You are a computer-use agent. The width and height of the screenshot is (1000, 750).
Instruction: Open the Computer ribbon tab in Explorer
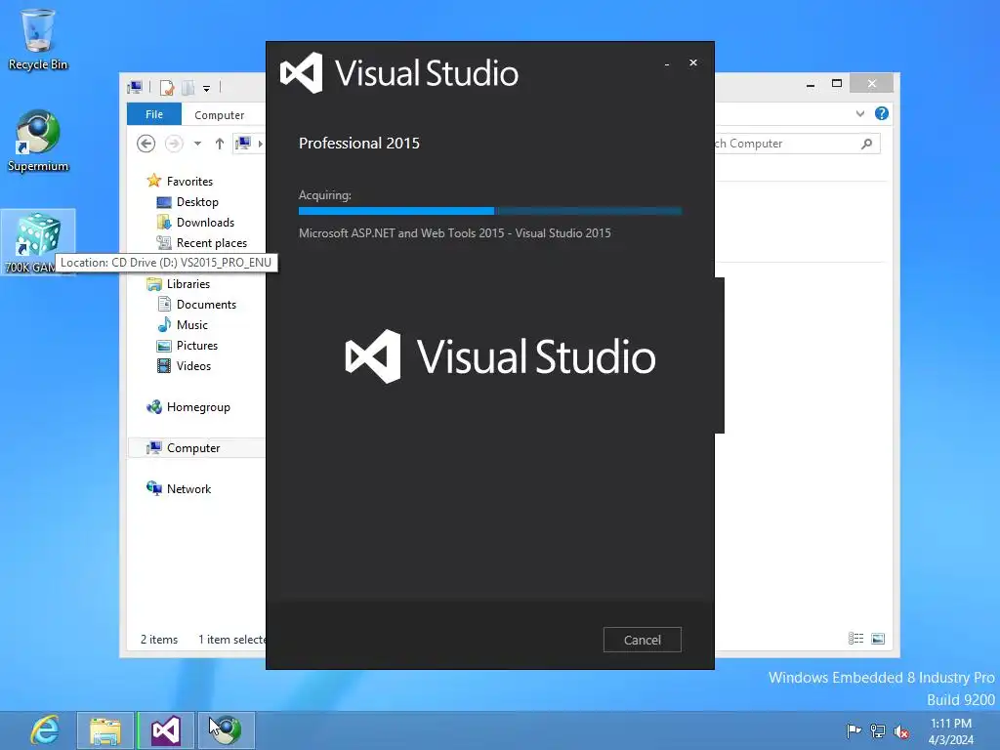(x=219, y=115)
